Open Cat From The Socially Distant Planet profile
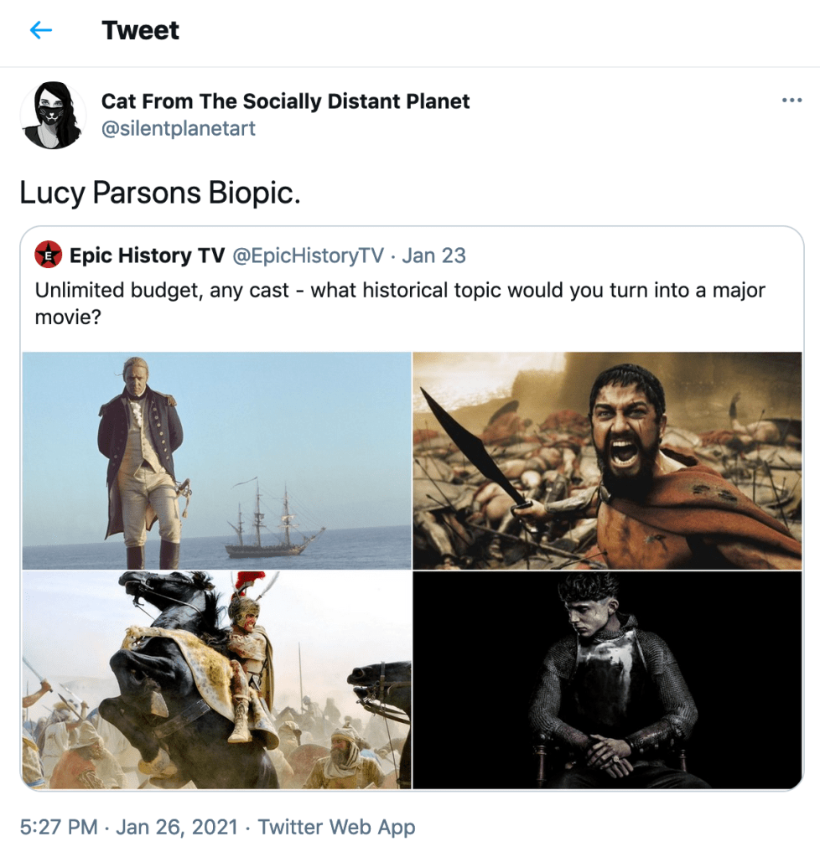 (x=285, y=101)
